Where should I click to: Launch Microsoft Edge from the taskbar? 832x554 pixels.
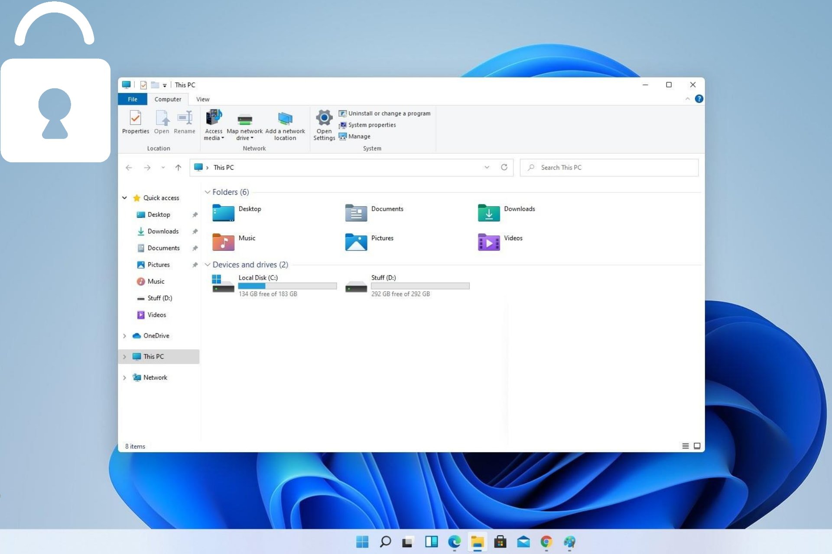pos(454,541)
